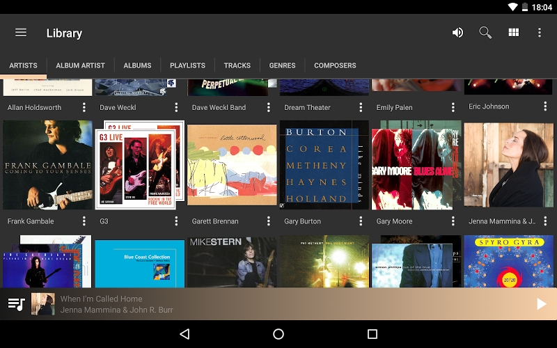
Task: Open options for Gary Burton
Action: pos(361,221)
